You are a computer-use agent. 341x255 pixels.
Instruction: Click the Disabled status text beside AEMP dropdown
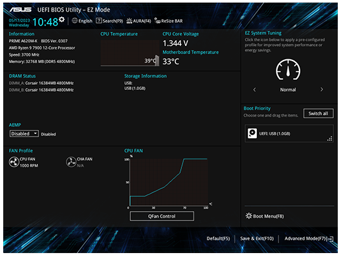coord(49,135)
